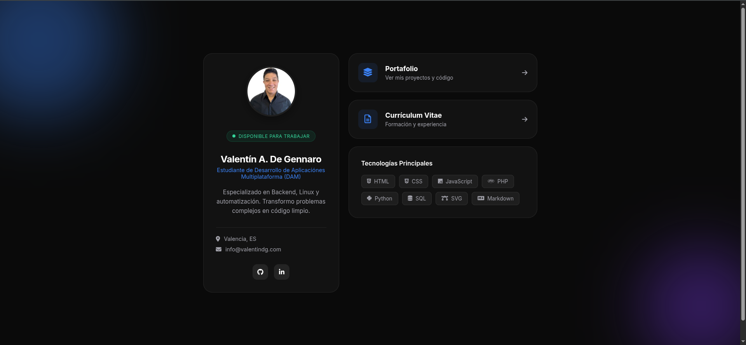Click the email envelope icon
This screenshot has width=746, height=345.
pyautogui.click(x=219, y=249)
